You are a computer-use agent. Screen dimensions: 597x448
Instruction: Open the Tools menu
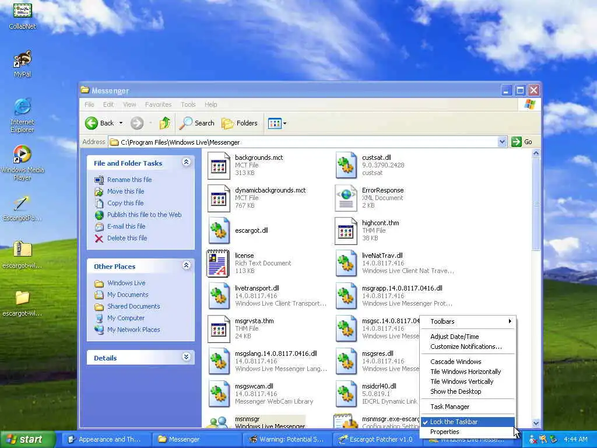click(x=188, y=104)
